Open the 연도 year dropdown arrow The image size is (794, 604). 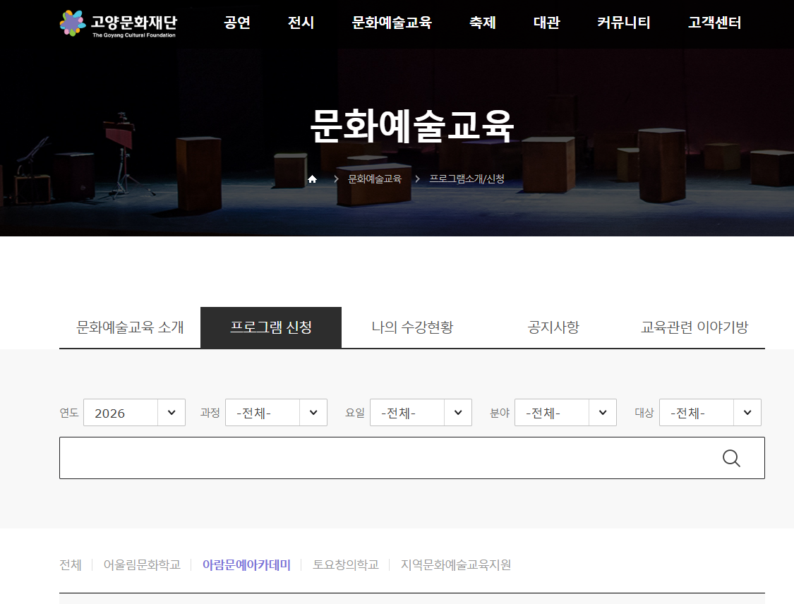coord(171,412)
